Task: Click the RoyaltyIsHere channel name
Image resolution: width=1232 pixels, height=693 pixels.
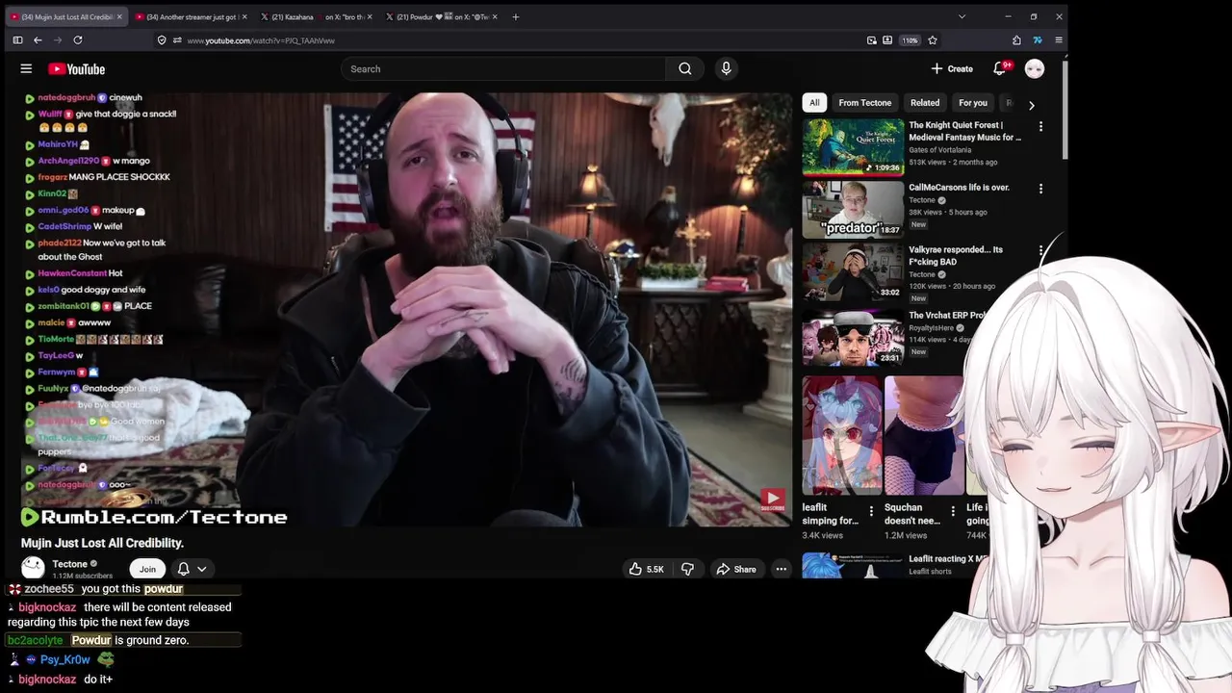Action: (x=932, y=327)
